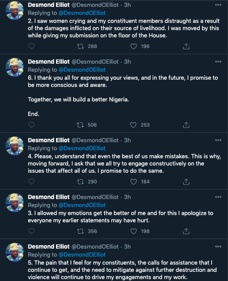Open more options on tweet numbered 4

point(218,140)
